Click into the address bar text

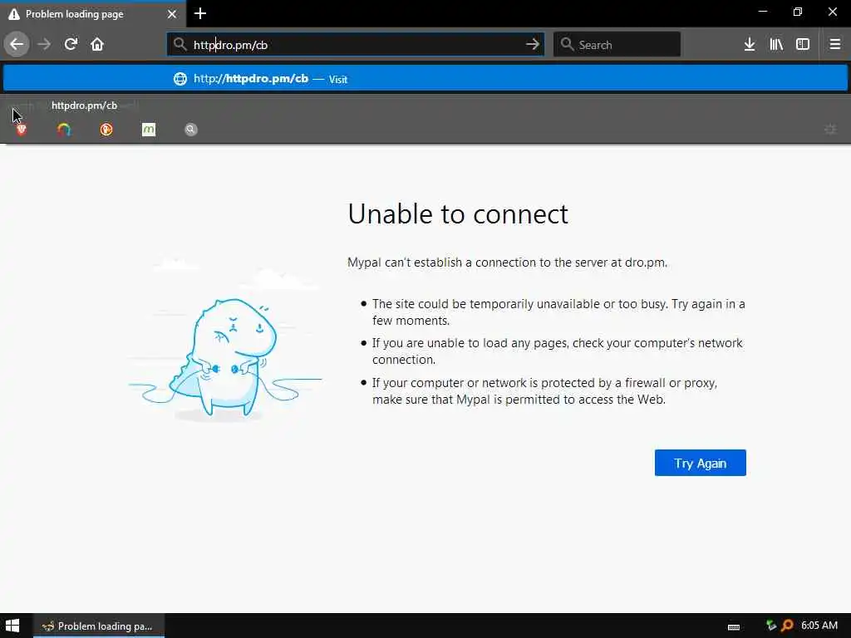point(356,45)
